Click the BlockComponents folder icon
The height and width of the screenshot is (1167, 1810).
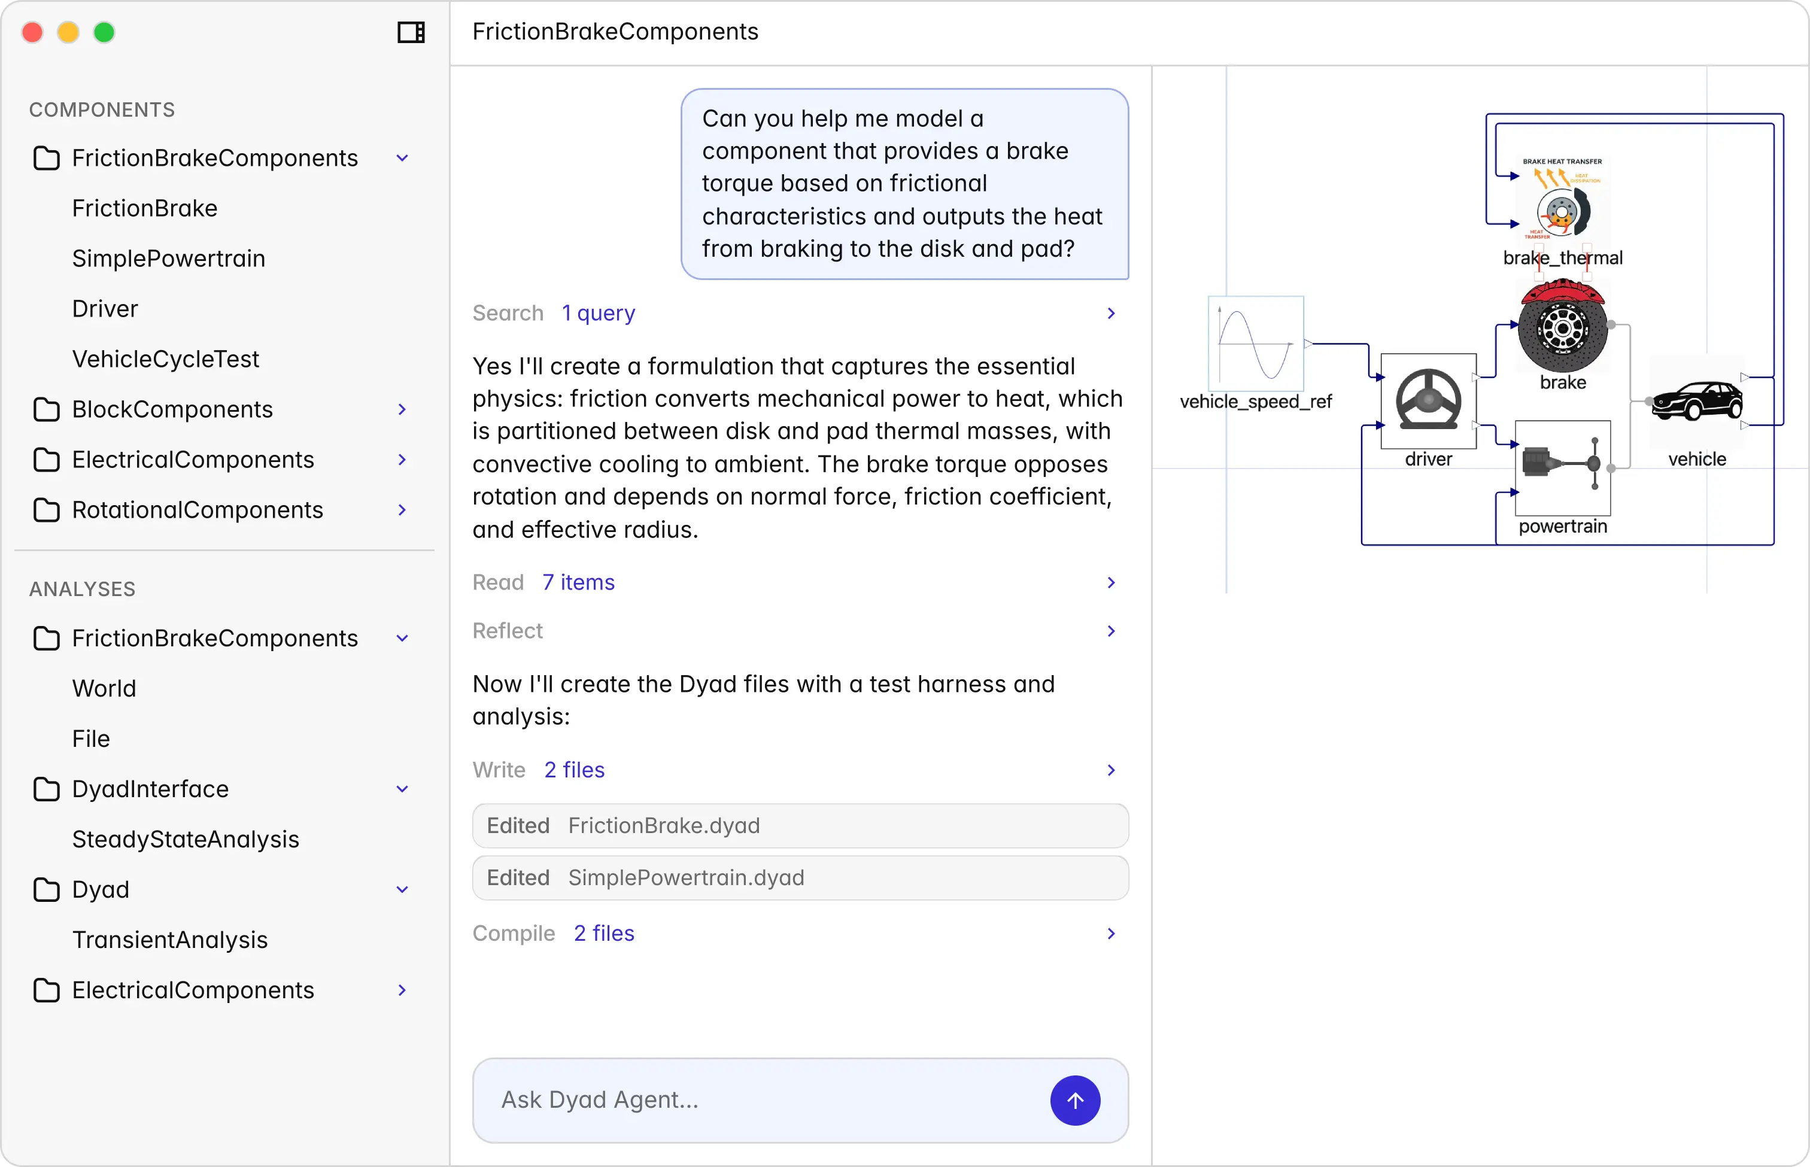tap(46, 409)
